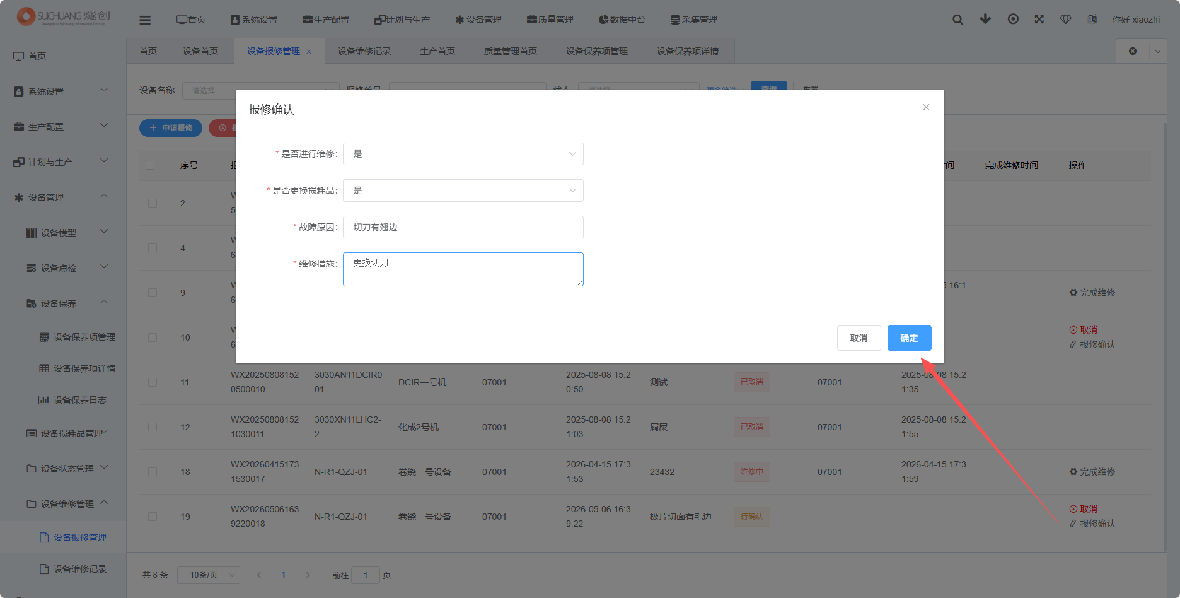Click the 设备维修记录 sidebar item

tap(63, 569)
